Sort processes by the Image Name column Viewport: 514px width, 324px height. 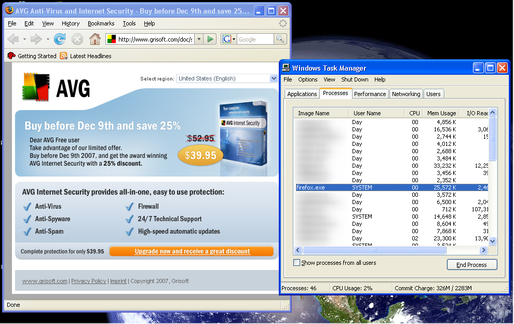coord(321,113)
